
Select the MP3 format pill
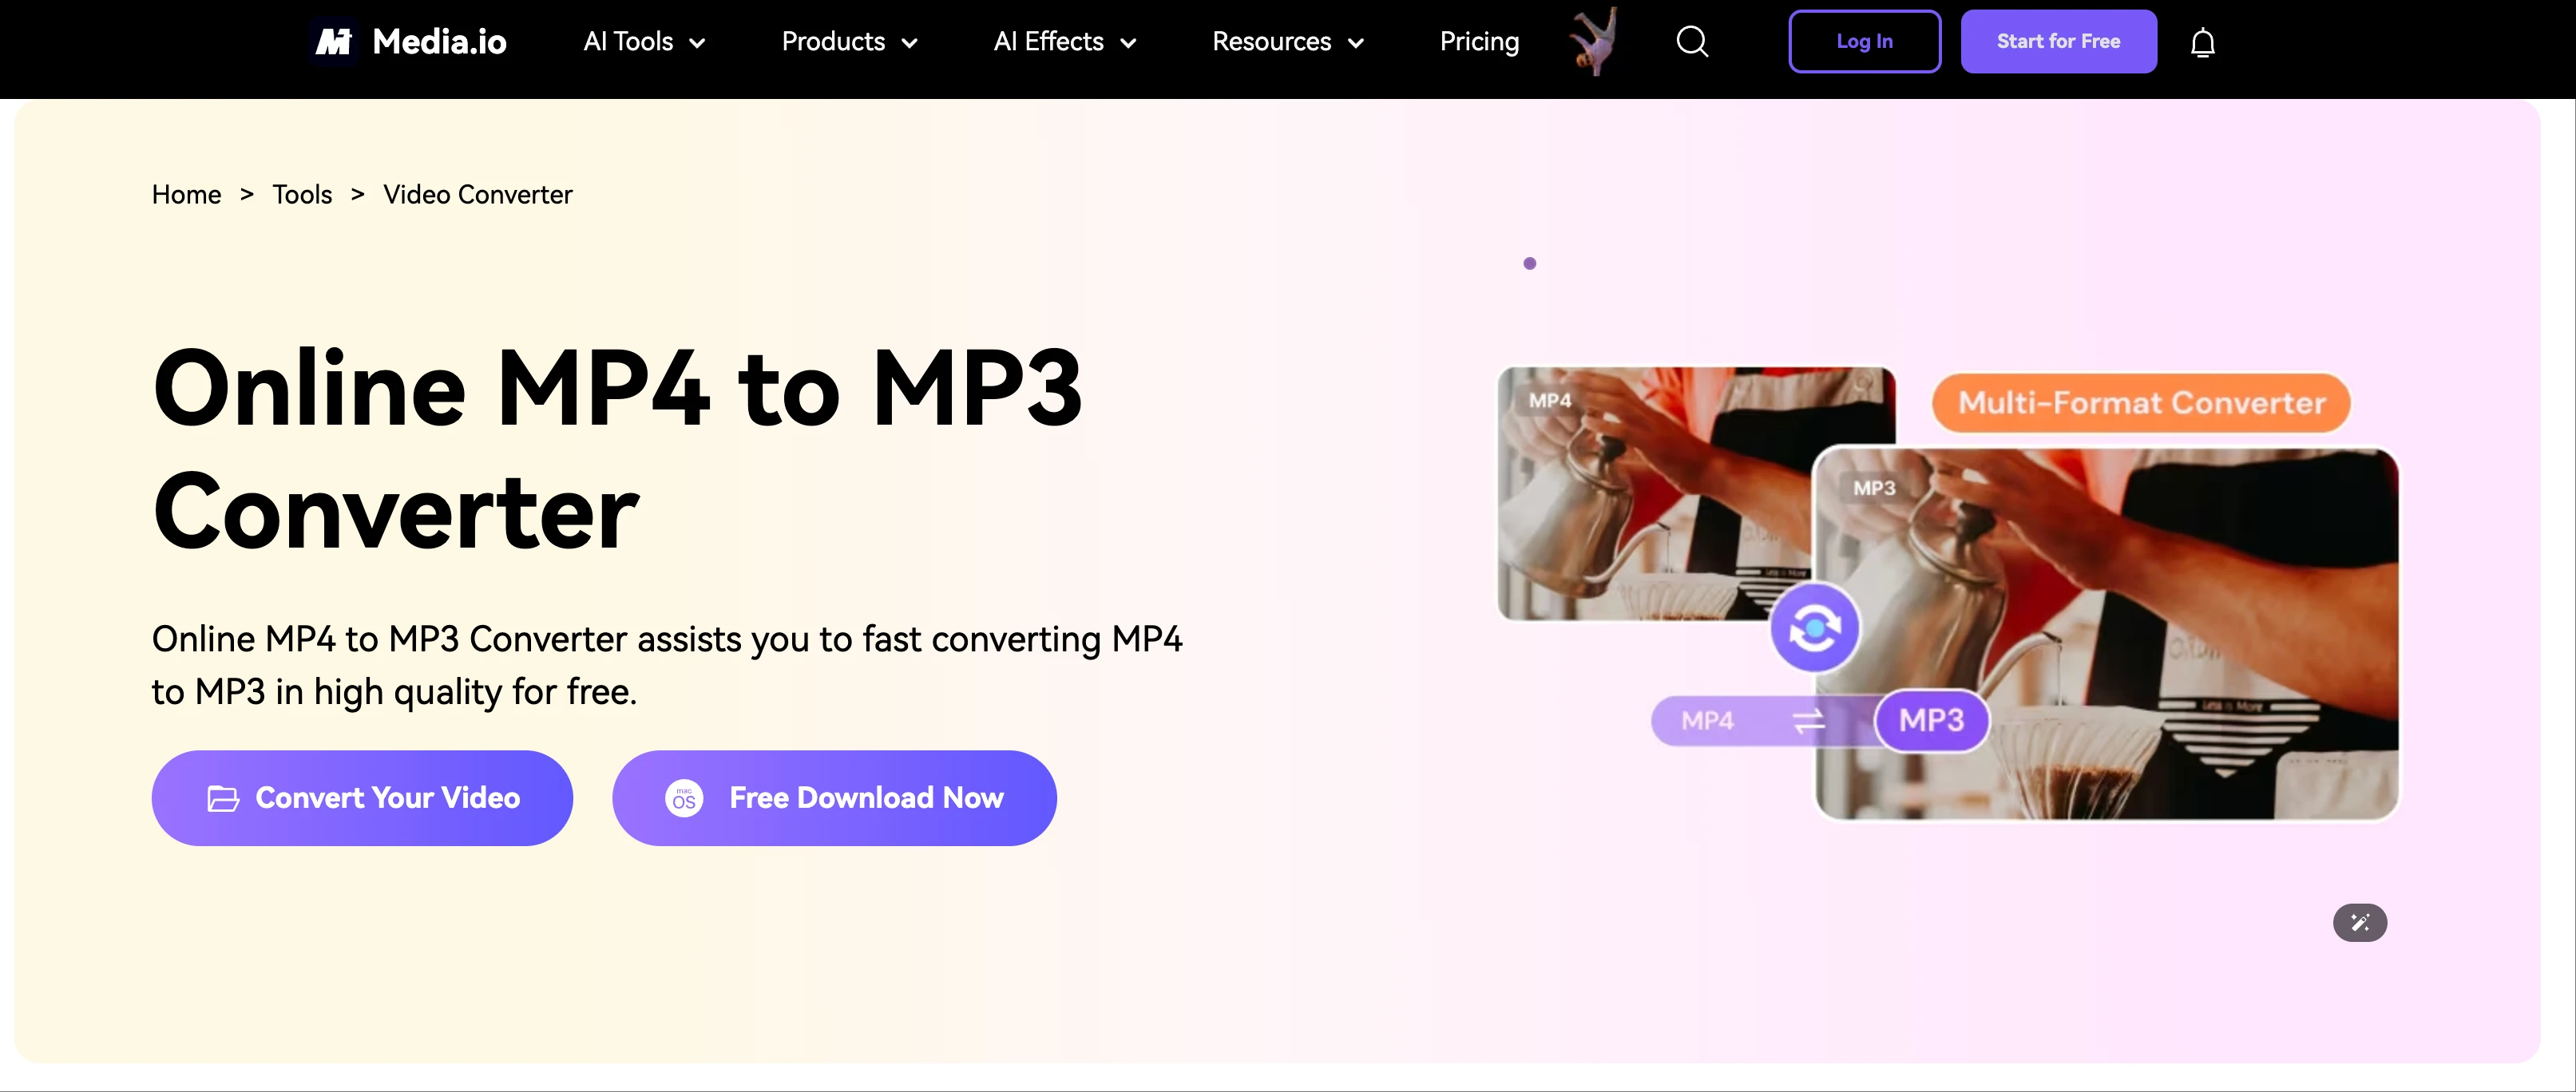coord(1931,720)
